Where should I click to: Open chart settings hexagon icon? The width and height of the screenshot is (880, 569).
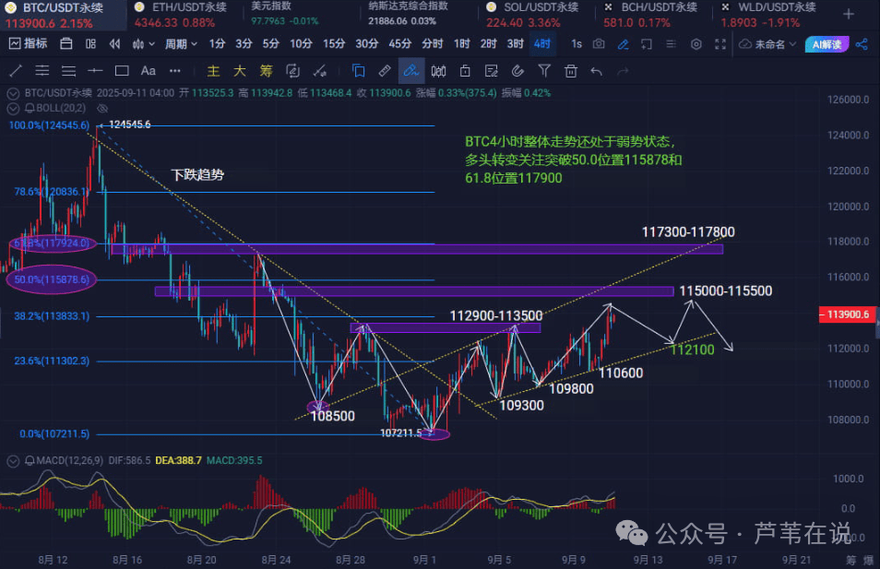696,43
